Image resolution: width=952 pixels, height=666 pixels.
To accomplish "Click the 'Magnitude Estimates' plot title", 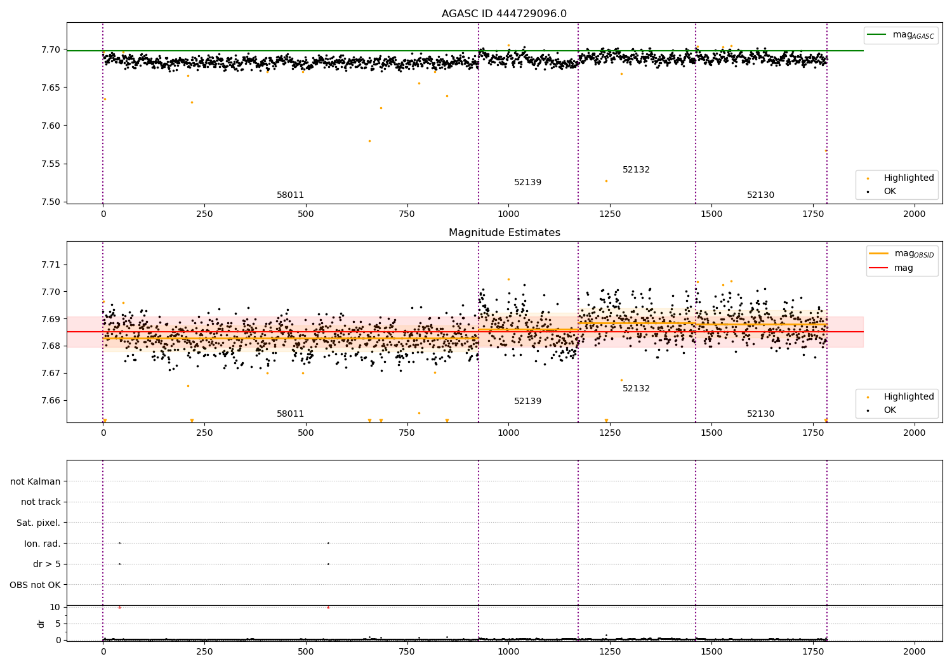I will [504, 233].
